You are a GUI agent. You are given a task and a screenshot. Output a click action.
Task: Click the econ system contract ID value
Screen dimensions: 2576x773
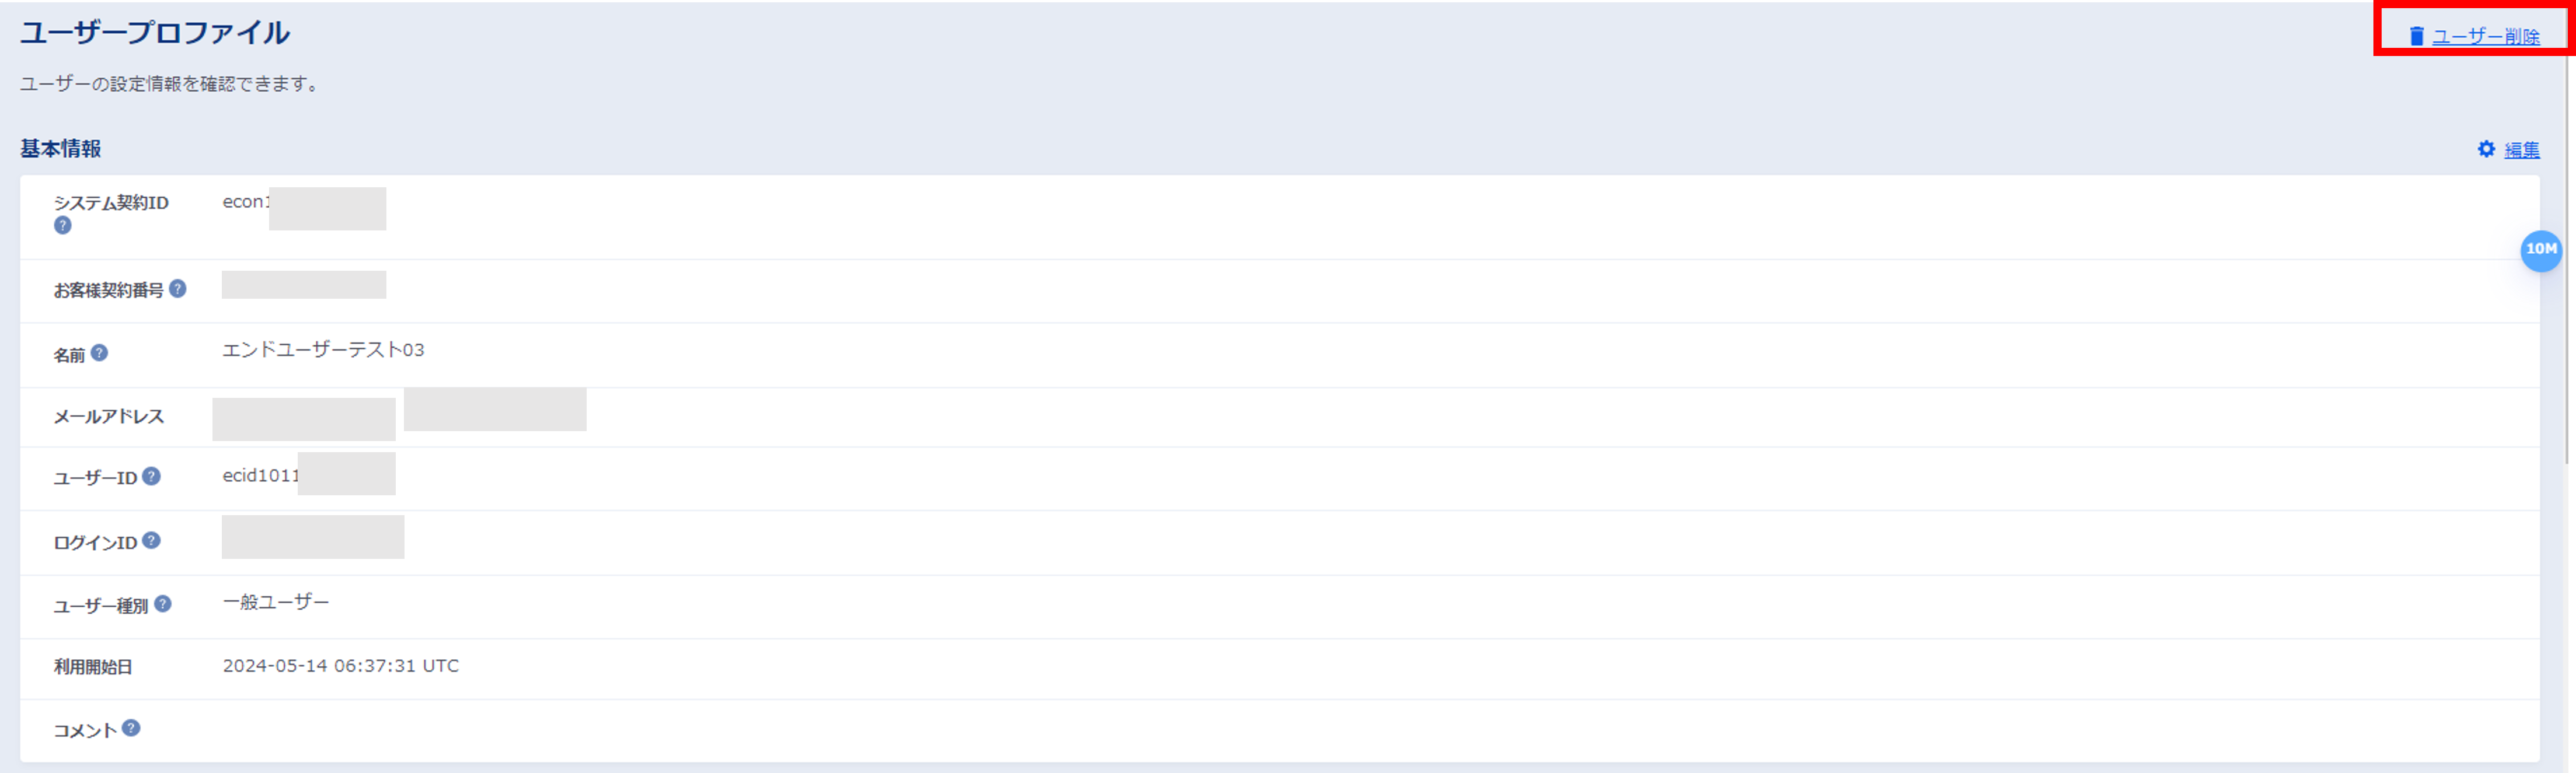click(x=245, y=202)
